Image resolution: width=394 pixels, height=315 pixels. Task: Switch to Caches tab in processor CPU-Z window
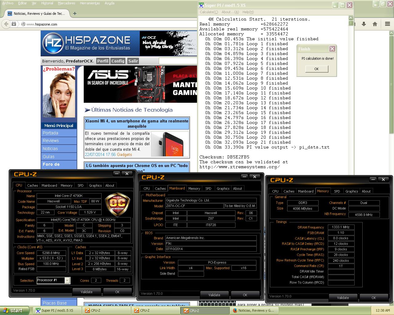pos(32,185)
